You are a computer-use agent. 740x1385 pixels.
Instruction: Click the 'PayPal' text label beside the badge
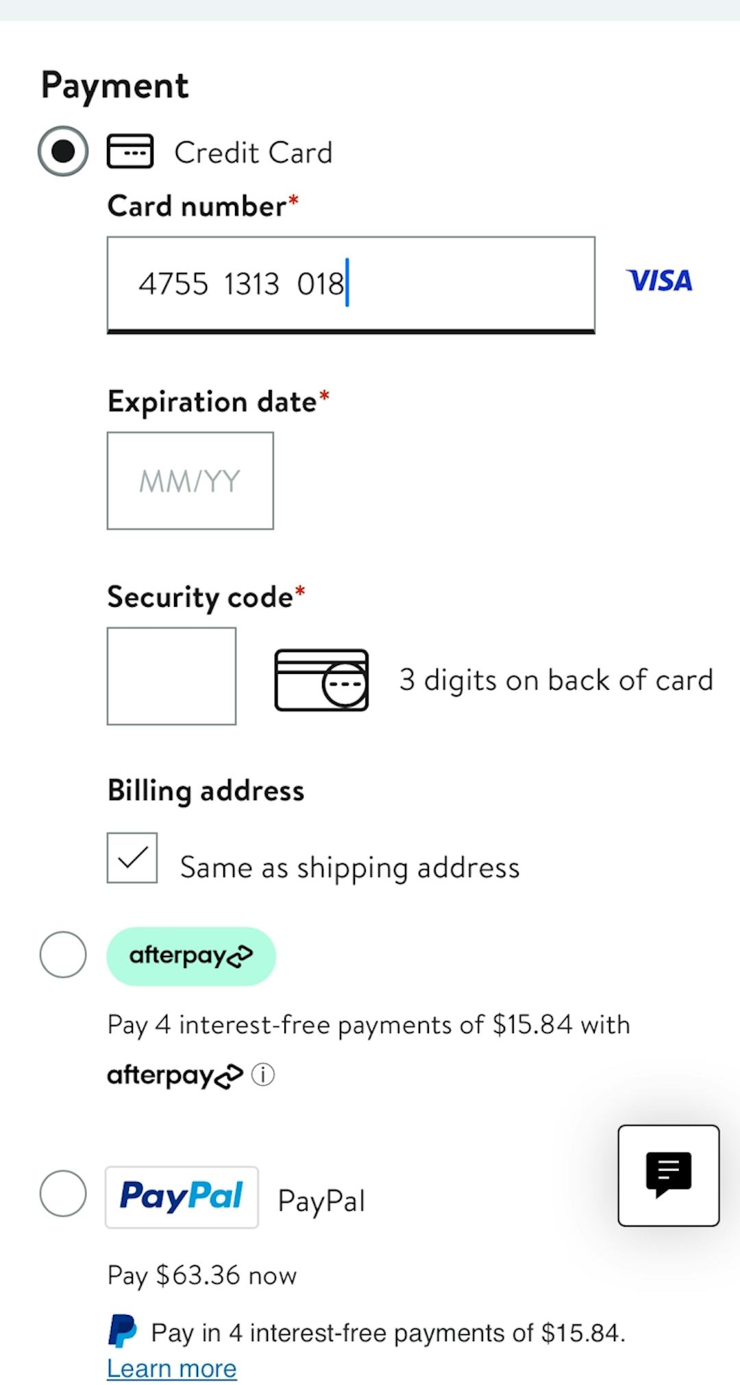coord(321,1197)
